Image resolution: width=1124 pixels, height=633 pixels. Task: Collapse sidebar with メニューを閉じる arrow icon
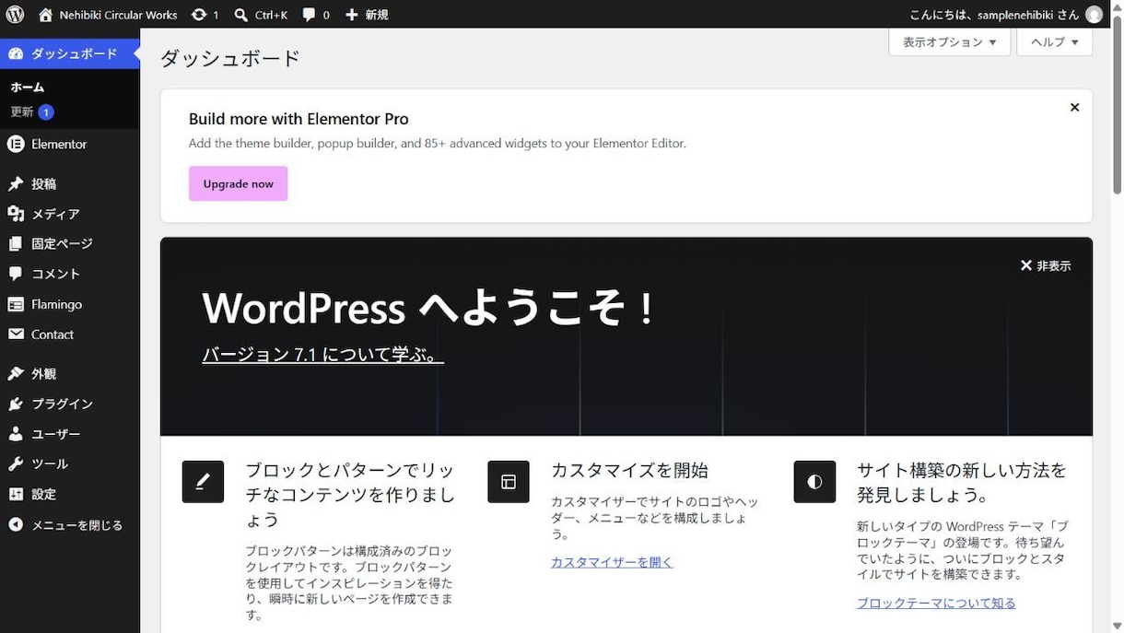click(x=16, y=525)
